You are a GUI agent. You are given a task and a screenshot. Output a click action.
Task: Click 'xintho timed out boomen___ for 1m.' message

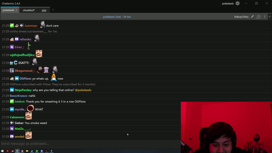pyautogui.click(x=34, y=31)
